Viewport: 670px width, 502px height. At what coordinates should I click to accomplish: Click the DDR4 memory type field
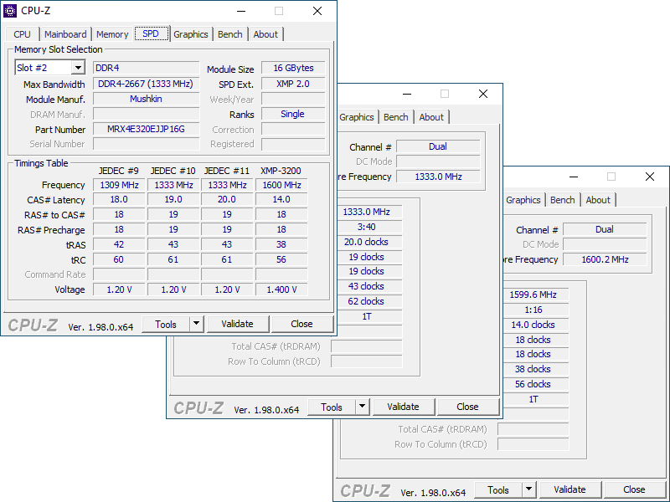(x=146, y=68)
